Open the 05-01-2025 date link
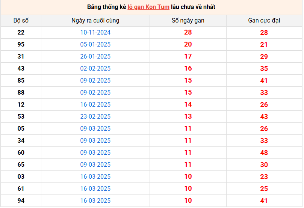This screenshot has width=304, height=208. coord(95,45)
